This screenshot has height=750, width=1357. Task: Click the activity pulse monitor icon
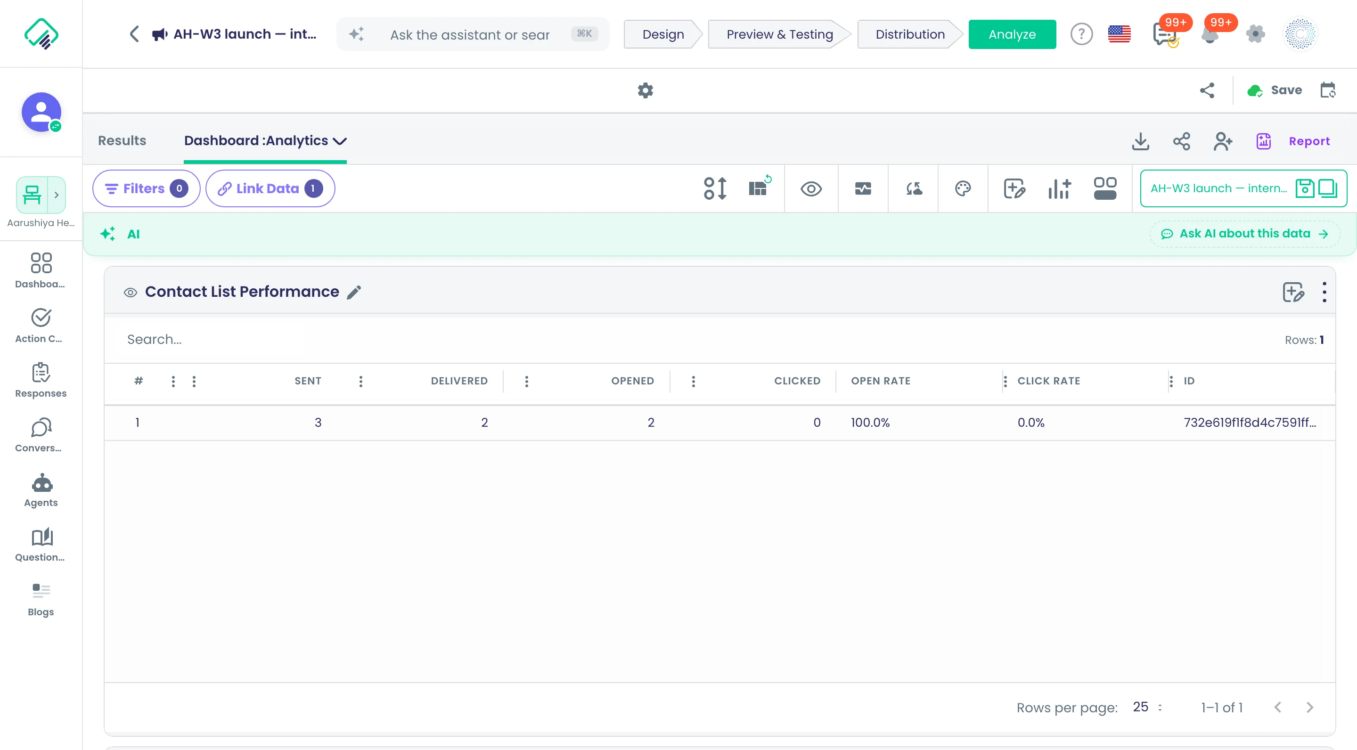pos(863,188)
